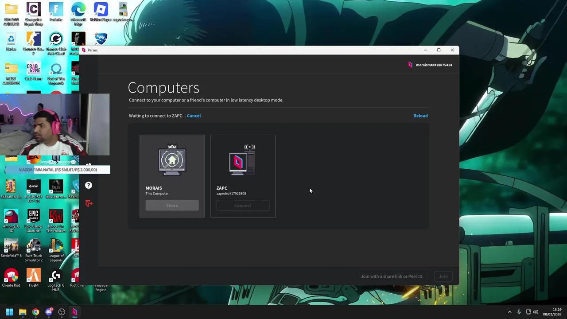This screenshot has width=567, height=319.
Task: Click the zapedro#17926808 text under ZAPC
Action: 231,194
